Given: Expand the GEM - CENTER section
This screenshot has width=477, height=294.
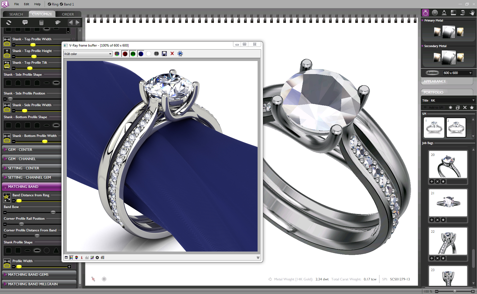Looking at the screenshot, I should point(20,150).
